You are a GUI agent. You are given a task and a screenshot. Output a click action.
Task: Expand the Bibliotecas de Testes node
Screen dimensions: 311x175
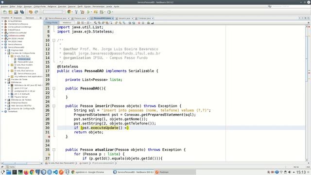coord(5,100)
